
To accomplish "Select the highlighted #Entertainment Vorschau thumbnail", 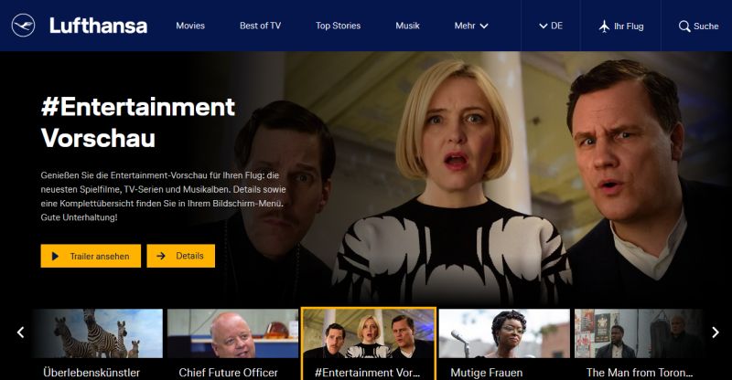I will pos(369,333).
